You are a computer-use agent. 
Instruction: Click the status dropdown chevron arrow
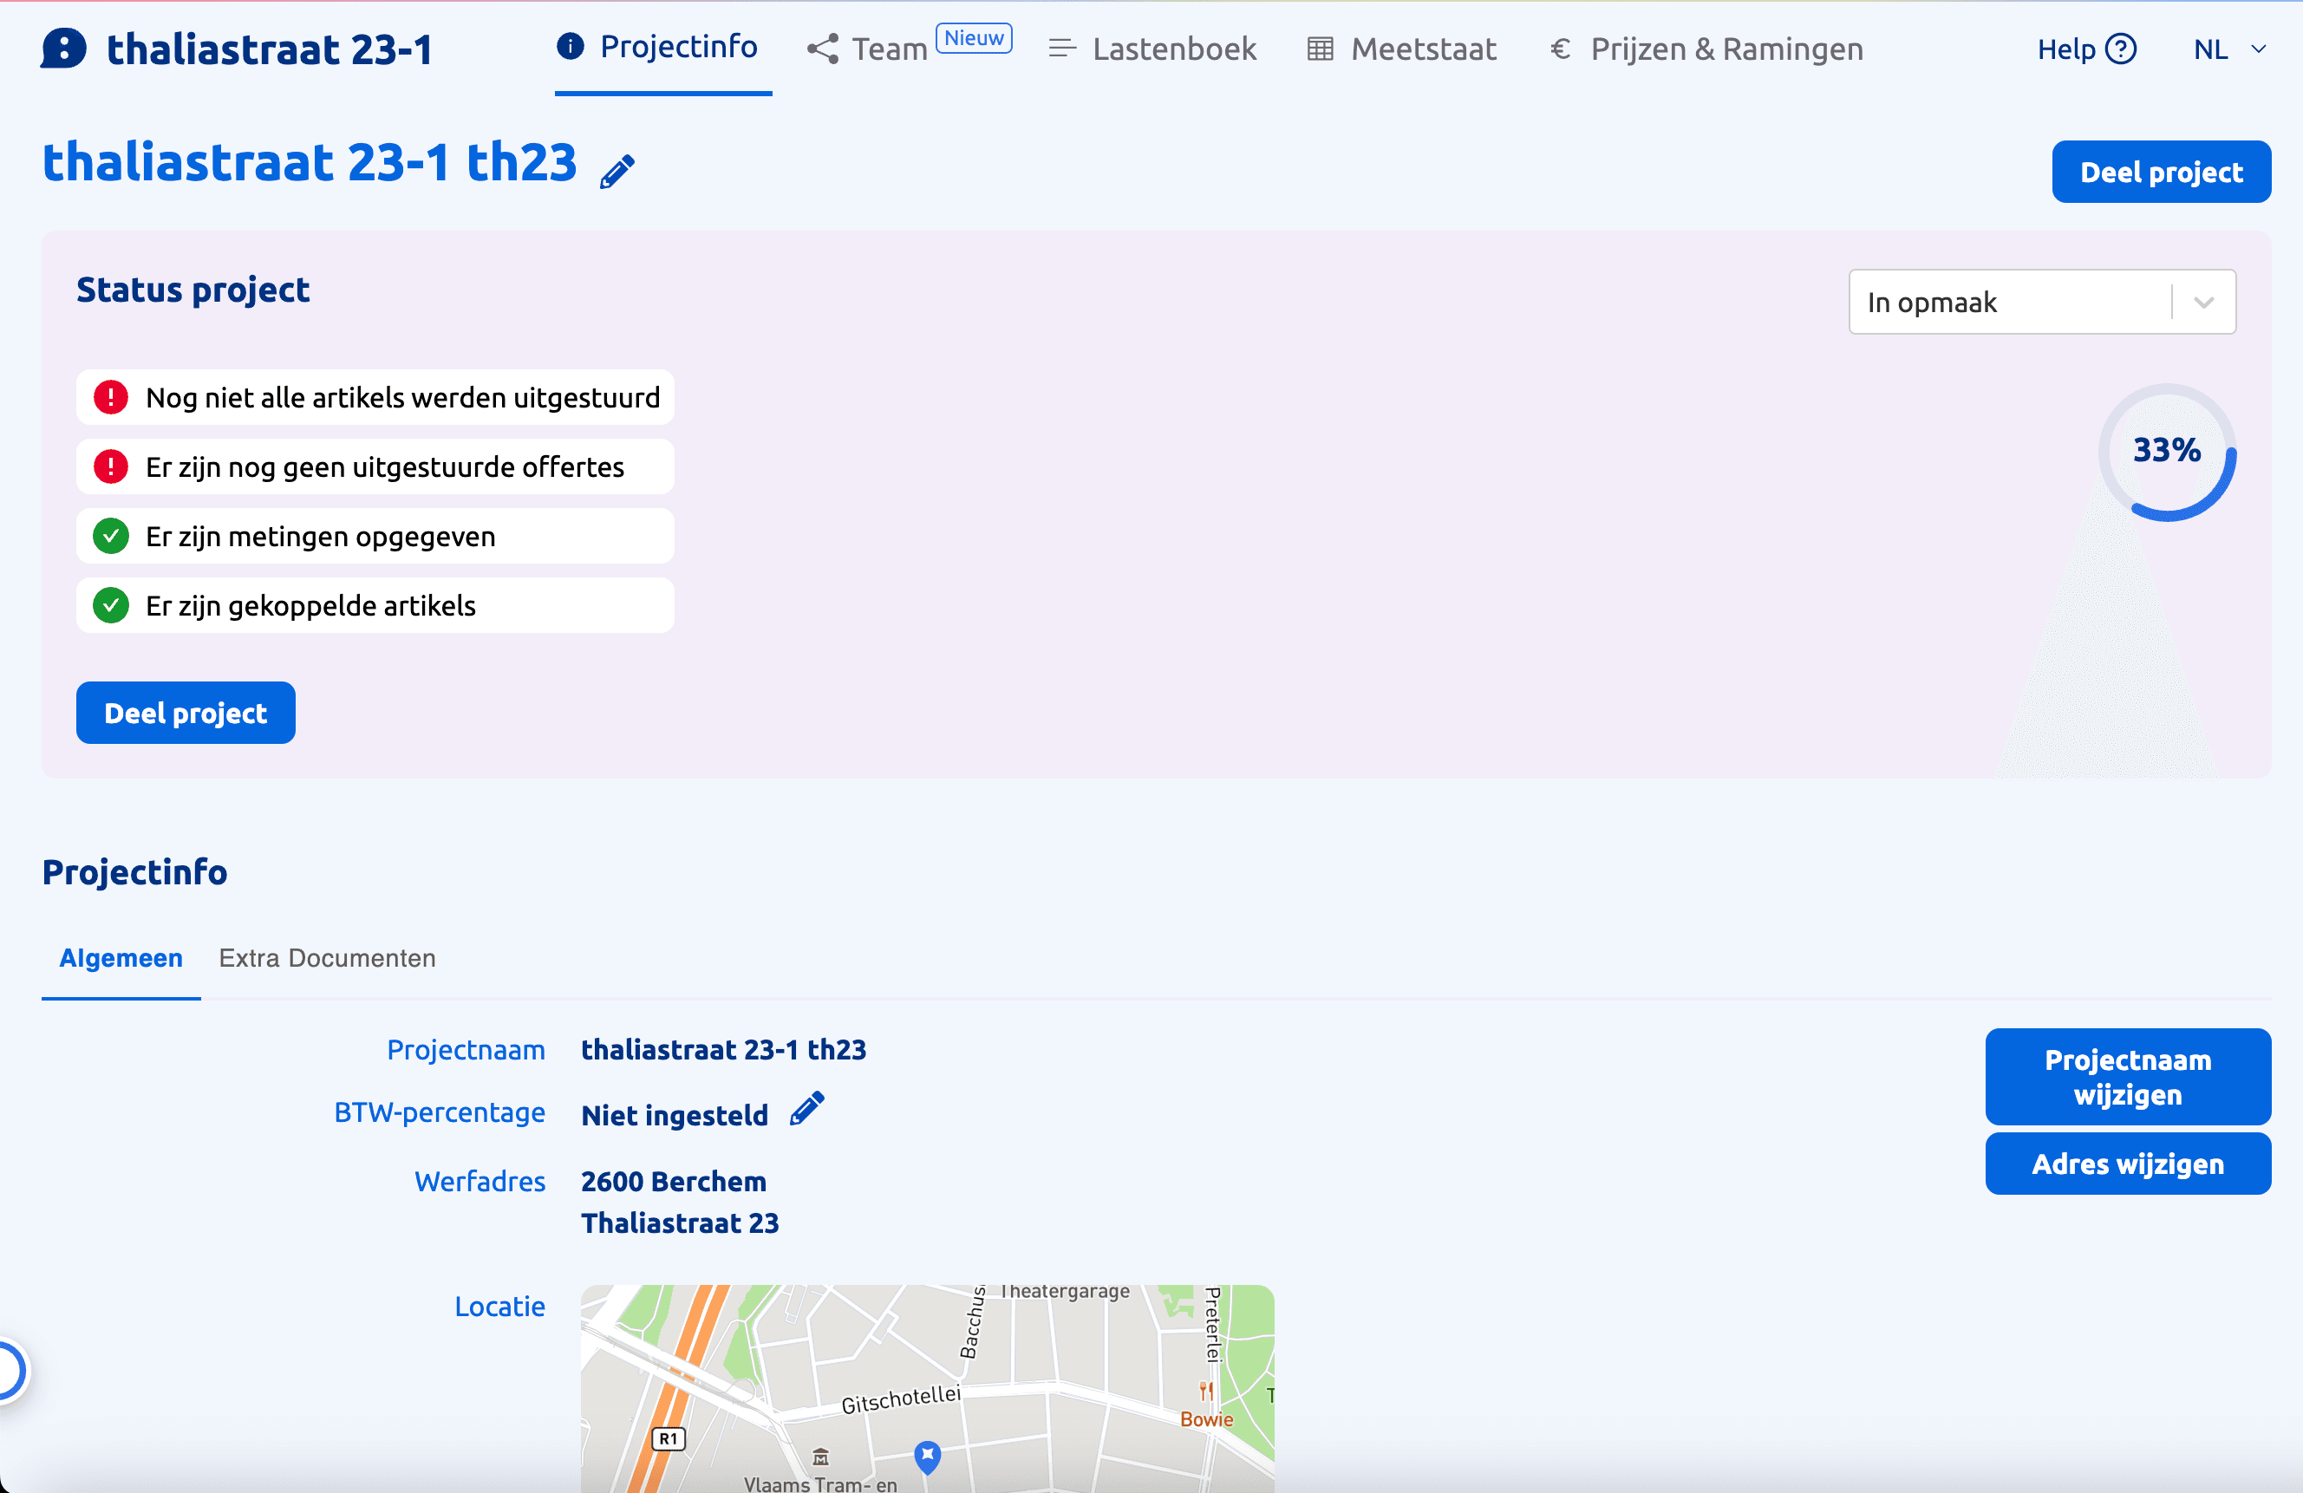point(2203,302)
